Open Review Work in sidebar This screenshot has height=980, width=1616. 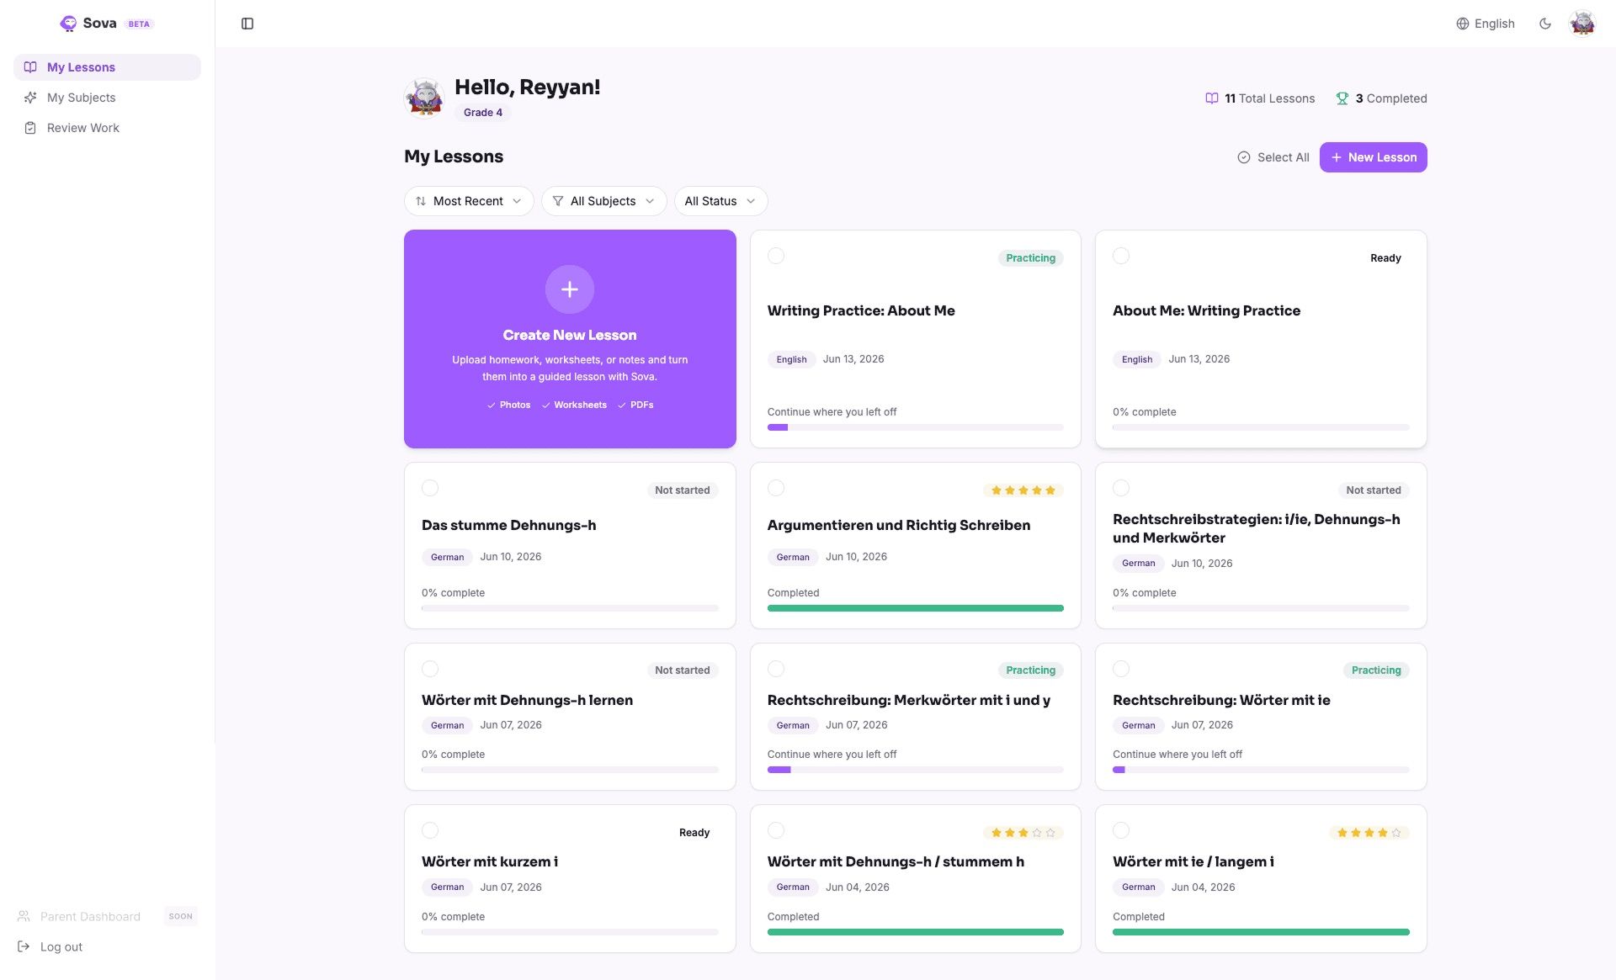pyautogui.click(x=107, y=128)
